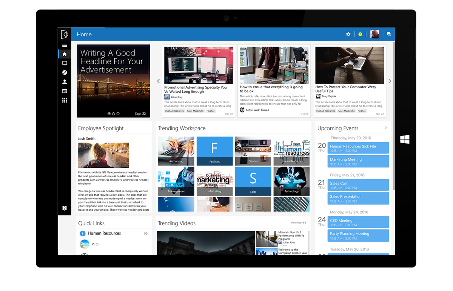The height and width of the screenshot is (291, 453).
Task: Open the Human Resources workspace tile
Action: (x=291, y=151)
